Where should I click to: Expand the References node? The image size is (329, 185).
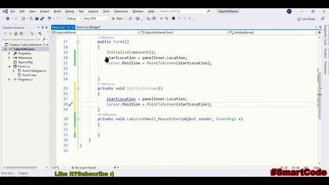[9, 58]
